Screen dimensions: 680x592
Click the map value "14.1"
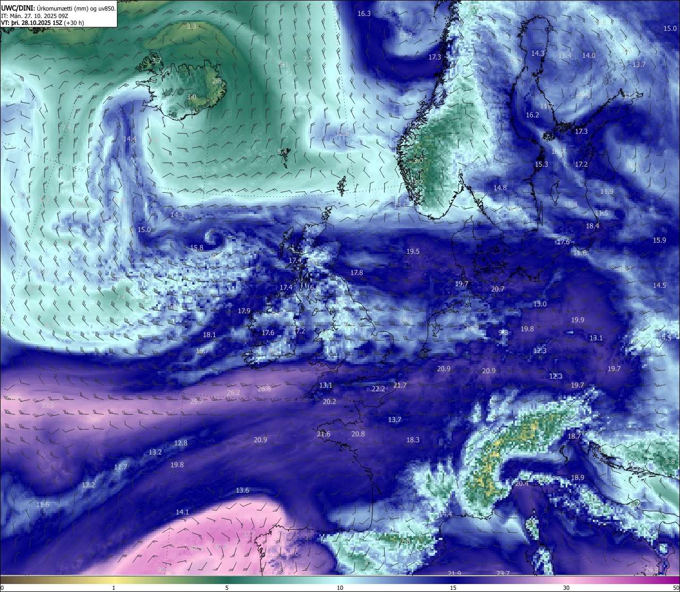182,512
